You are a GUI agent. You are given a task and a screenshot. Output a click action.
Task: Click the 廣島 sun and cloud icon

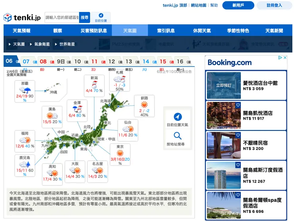click(52, 115)
